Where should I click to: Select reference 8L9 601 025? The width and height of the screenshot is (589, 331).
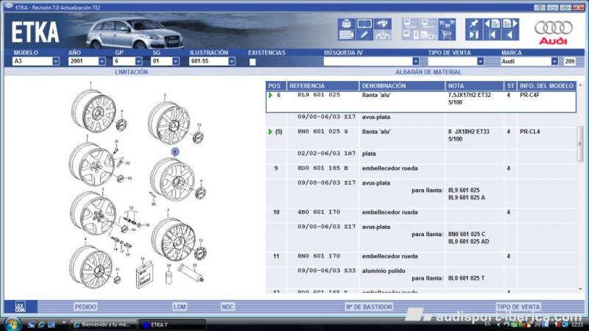(319, 95)
